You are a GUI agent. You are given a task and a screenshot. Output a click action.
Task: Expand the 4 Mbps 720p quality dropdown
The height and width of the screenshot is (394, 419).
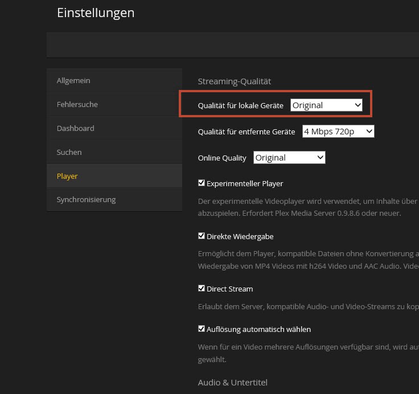(x=338, y=132)
